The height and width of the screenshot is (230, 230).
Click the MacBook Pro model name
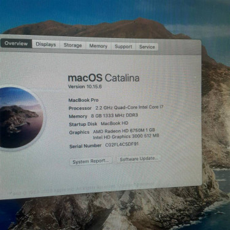83,100
